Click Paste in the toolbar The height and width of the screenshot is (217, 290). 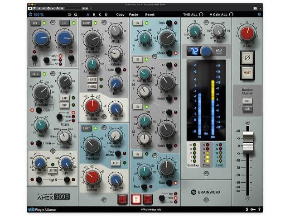point(134,14)
